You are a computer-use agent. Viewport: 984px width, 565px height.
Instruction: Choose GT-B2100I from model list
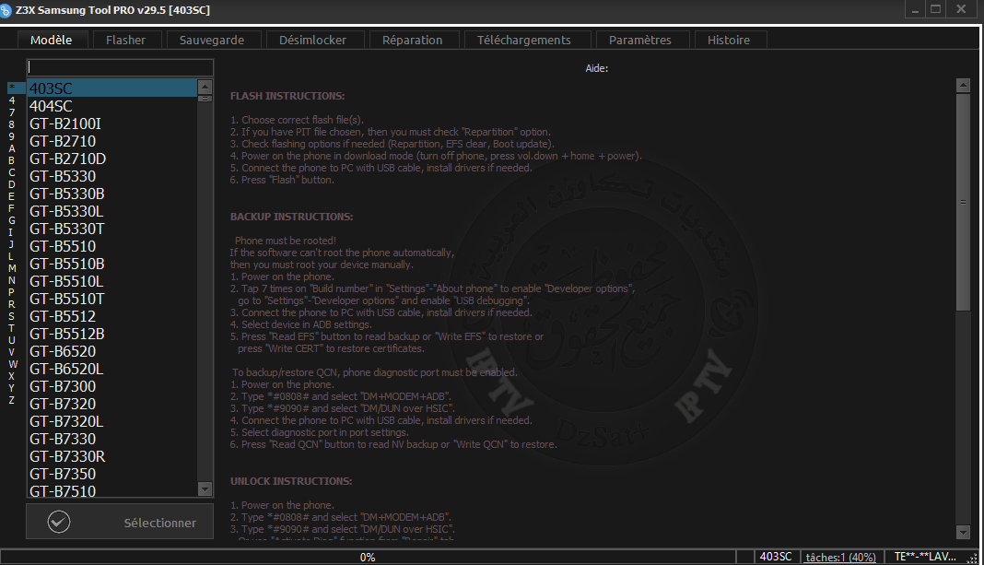click(x=111, y=124)
